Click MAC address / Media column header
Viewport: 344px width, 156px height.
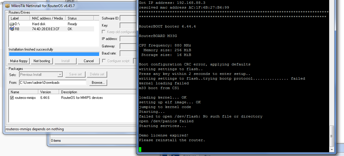coord(48,18)
